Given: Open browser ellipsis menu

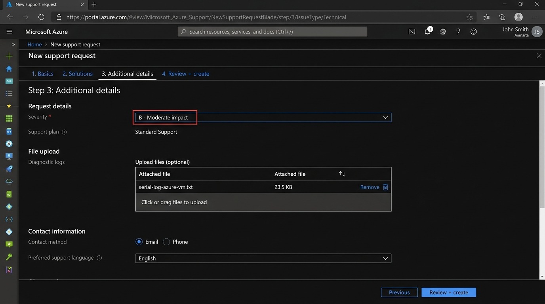Looking at the screenshot, I should point(535,17).
